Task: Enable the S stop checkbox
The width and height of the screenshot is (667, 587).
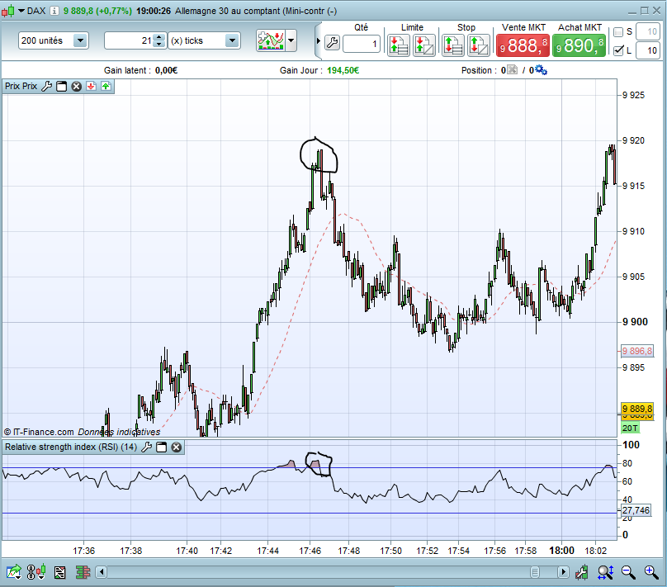Action: click(618, 32)
